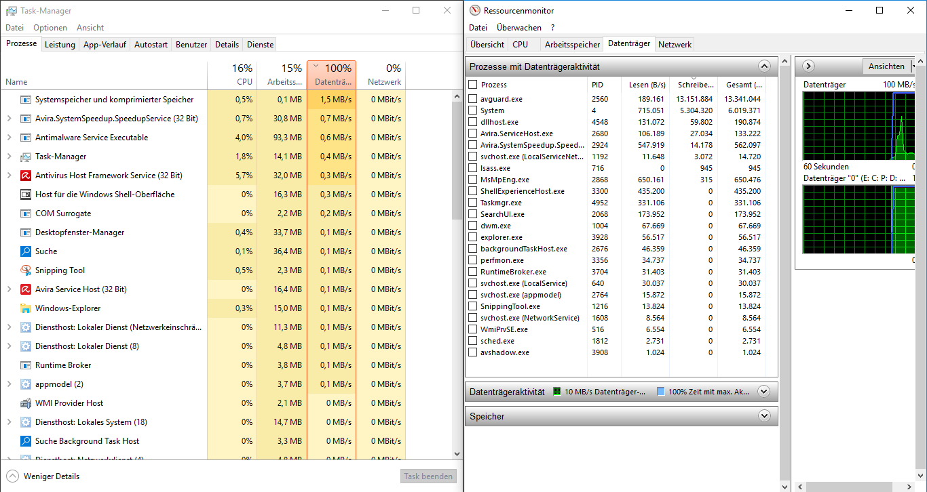927x492 pixels.
Task: Tick the Avira.ServiceHost.exe checkbox
Action: point(473,134)
